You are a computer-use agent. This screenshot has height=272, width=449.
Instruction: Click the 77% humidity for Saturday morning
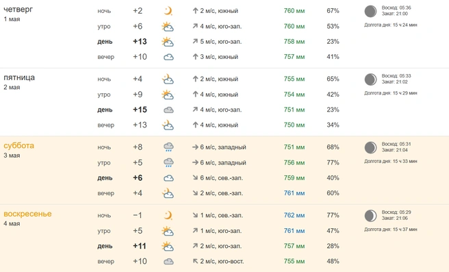coord(333,162)
